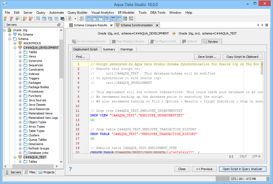This screenshot has width=273, height=184.
Task: Click the scroll-shaped scripts toolbar icon
Action: [x=82, y=18]
